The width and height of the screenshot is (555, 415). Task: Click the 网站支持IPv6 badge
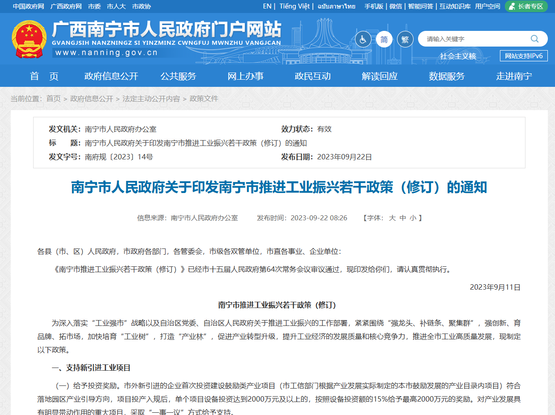[x=524, y=56]
